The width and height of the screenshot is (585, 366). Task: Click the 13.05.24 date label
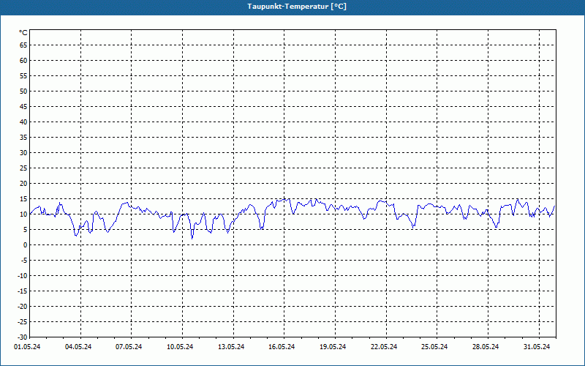coord(231,347)
